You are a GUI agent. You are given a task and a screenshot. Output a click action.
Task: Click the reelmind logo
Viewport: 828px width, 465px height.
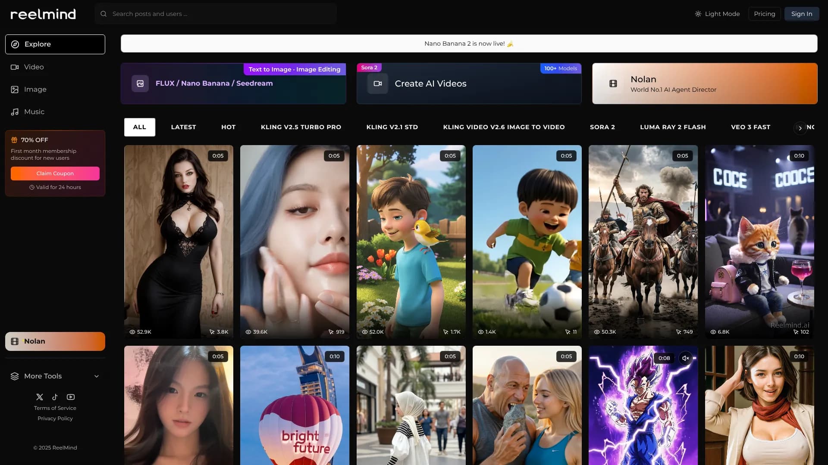click(43, 14)
